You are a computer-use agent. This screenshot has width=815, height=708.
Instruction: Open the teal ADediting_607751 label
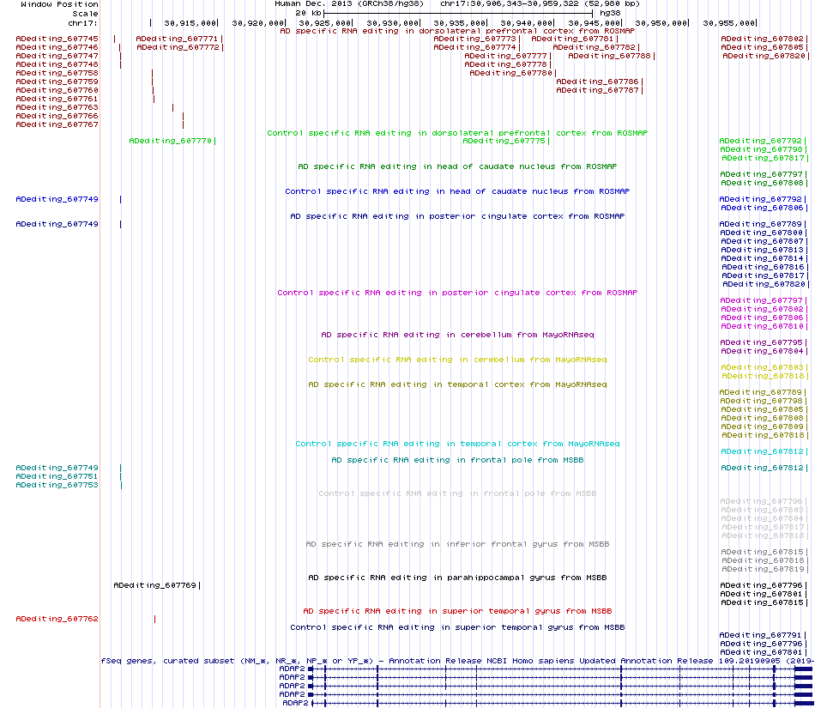tap(57, 476)
